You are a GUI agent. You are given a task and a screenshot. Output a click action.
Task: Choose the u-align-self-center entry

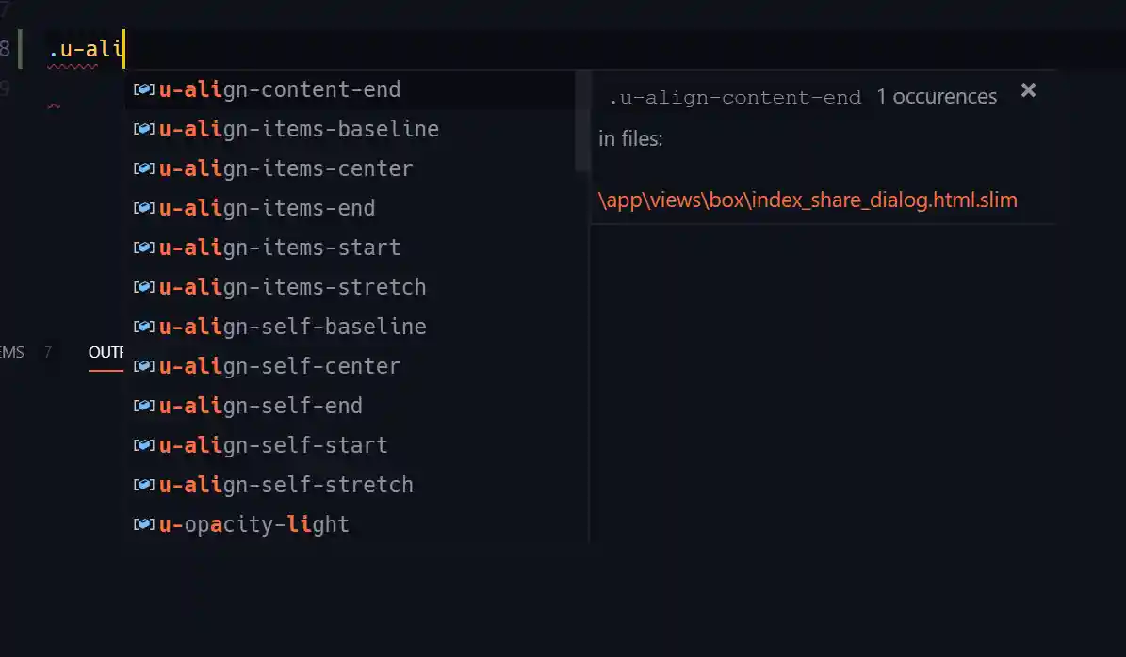[280, 366]
